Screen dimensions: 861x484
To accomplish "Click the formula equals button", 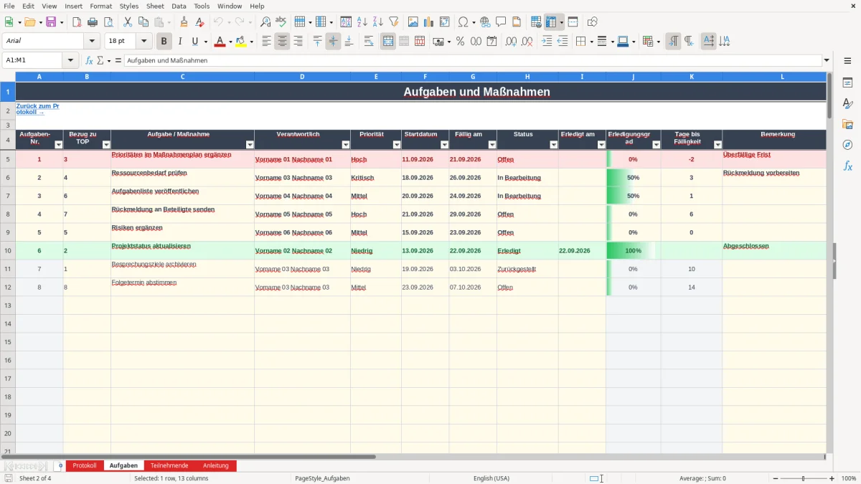I will 118,61.
